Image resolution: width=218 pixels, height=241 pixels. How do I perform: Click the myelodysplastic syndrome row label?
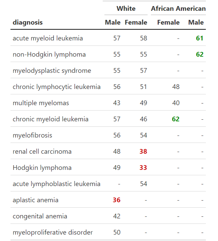(52, 70)
